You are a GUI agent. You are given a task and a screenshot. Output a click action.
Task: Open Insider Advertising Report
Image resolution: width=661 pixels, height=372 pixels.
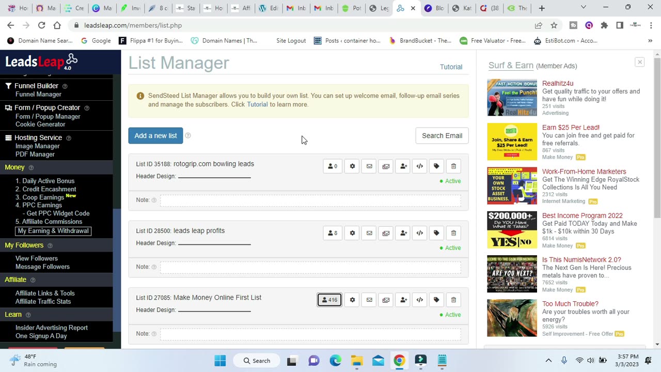[52, 328]
